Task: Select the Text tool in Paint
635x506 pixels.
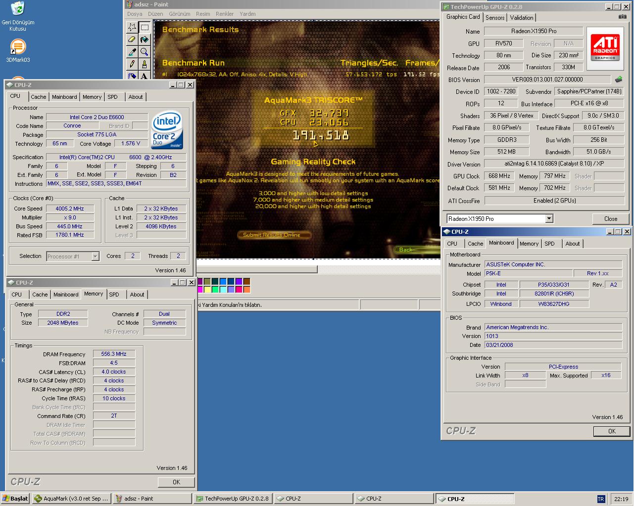Action: 144,76
